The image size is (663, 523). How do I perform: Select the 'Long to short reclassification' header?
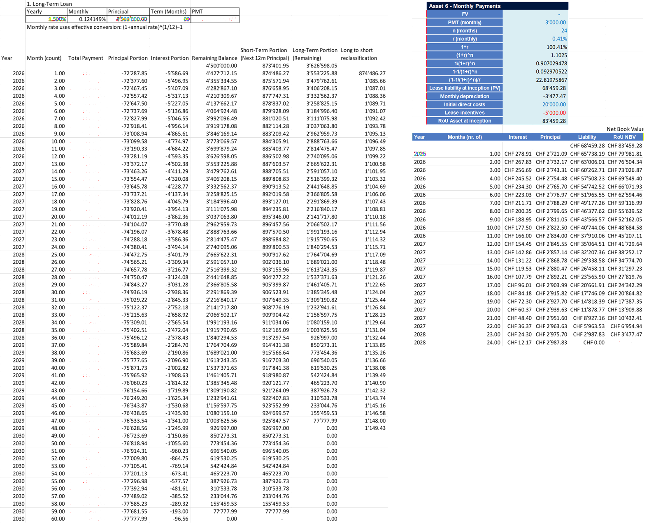pyautogui.click(x=361, y=54)
